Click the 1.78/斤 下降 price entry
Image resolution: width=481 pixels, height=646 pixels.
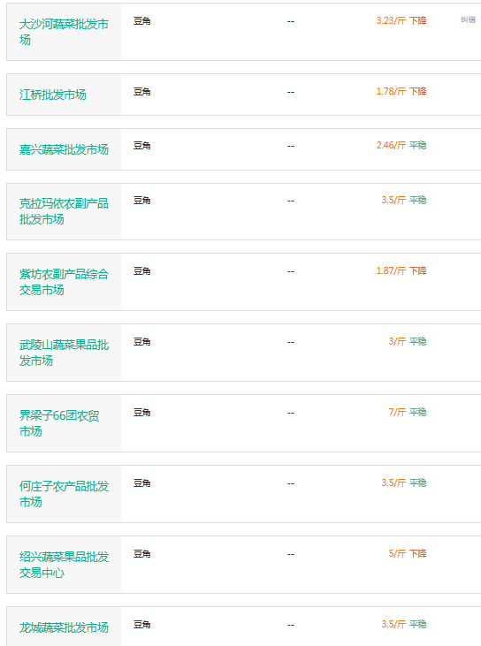[x=401, y=91]
